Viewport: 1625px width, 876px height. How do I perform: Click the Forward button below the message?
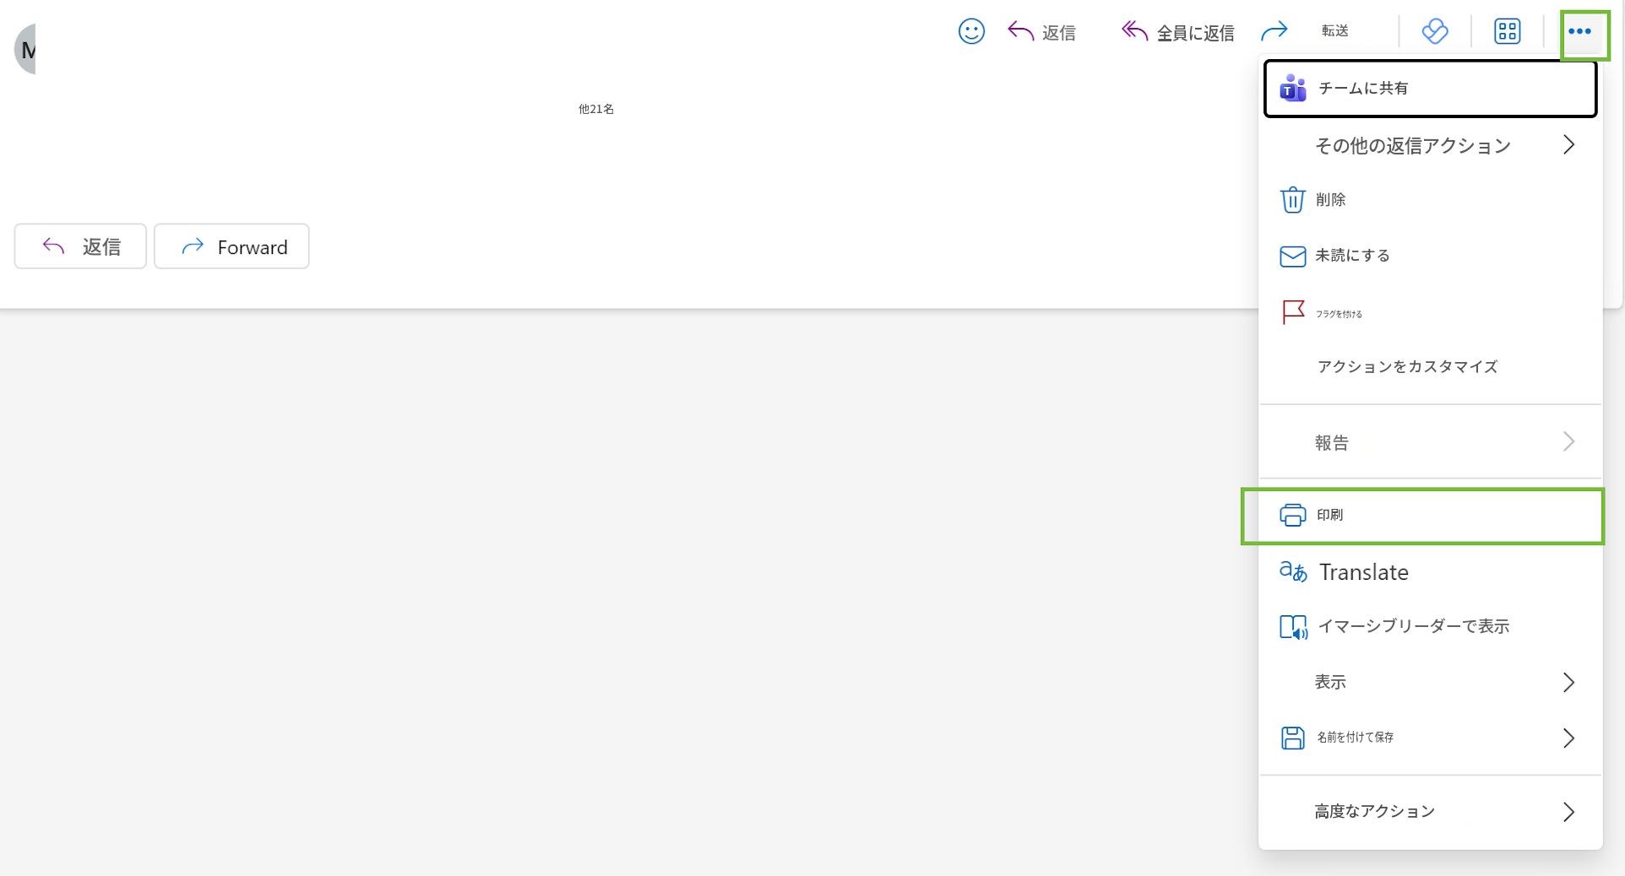[x=231, y=246]
